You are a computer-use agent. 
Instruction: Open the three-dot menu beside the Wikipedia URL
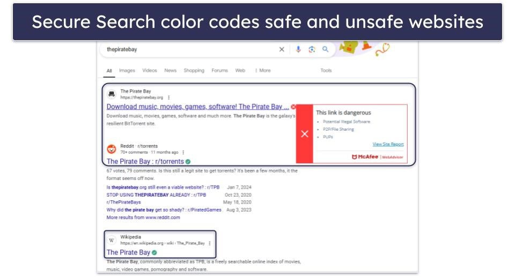[210, 243]
